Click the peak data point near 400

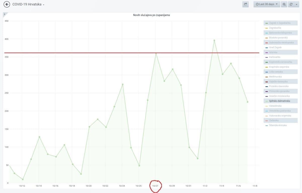[214, 40]
